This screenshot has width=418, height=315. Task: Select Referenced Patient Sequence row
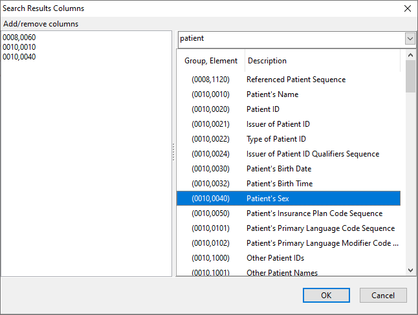296,80
